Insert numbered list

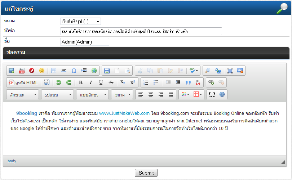146,82
